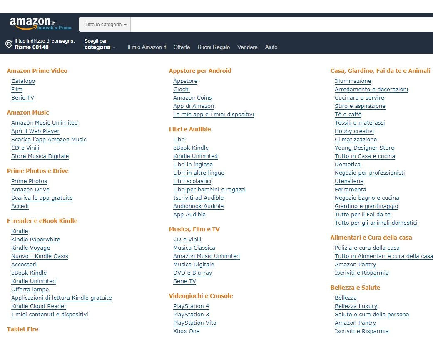Image resolution: width=433 pixels, height=355 pixels.
Task: Open CD e Vinili under Amazon Music
Action: coord(25,148)
